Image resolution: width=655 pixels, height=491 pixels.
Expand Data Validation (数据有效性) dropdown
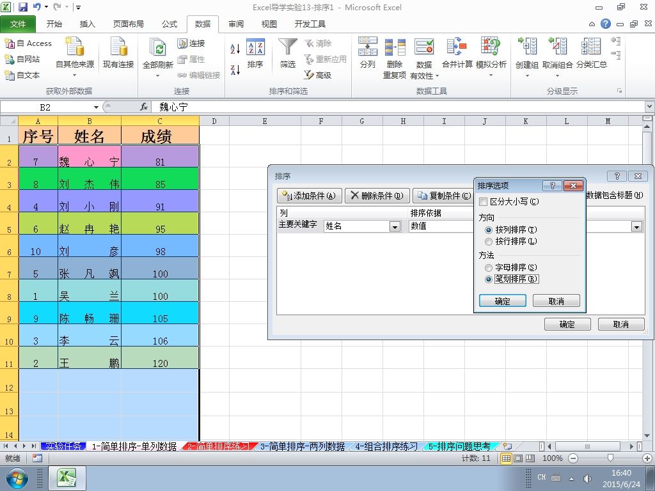coord(437,76)
